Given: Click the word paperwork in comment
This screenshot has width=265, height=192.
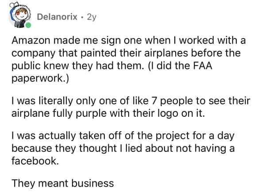Looking at the screenshot, I should click(x=37, y=79).
